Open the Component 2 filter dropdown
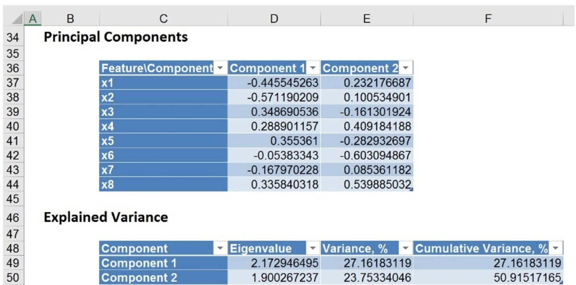 point(405,68)
